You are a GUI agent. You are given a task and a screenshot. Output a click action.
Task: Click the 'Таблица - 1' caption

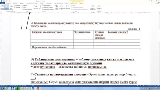point(134,29)
